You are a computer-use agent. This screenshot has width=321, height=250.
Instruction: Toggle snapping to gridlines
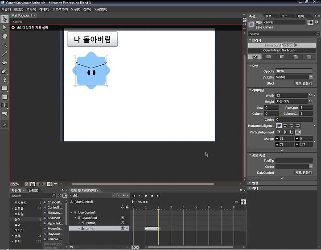[44, 184]
